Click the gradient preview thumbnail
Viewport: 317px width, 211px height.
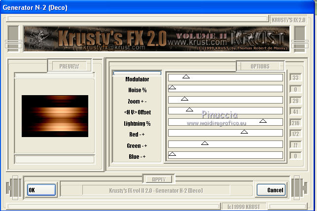coord(55,116)
